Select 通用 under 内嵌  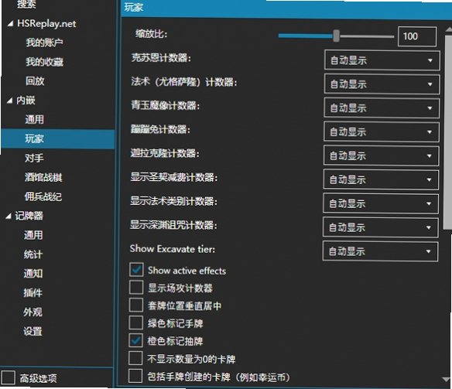34,119
